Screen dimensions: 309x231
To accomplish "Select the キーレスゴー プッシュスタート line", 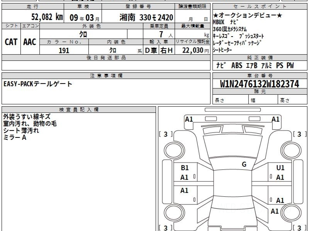I will point(238,36).
